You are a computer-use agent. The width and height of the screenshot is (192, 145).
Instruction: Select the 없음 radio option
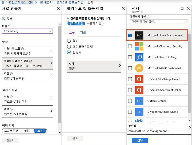[x=69, y=41]
